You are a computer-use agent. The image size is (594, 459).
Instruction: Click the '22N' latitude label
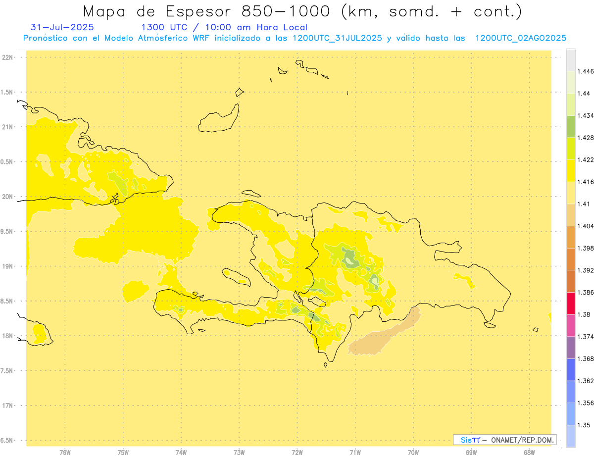(x=8, y=57)
